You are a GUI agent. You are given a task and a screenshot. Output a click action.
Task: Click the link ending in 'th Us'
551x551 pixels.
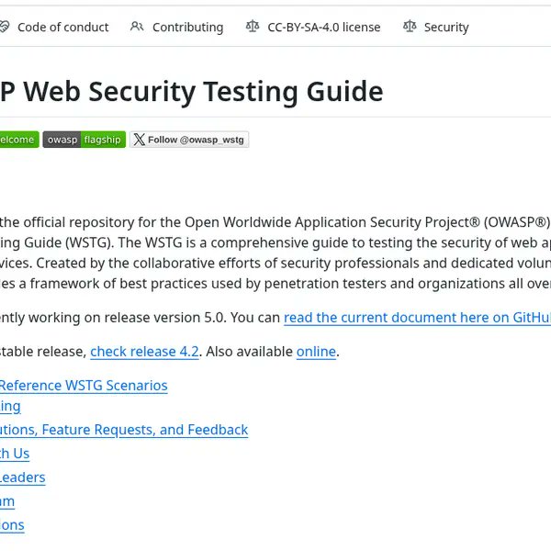(15, 454)
